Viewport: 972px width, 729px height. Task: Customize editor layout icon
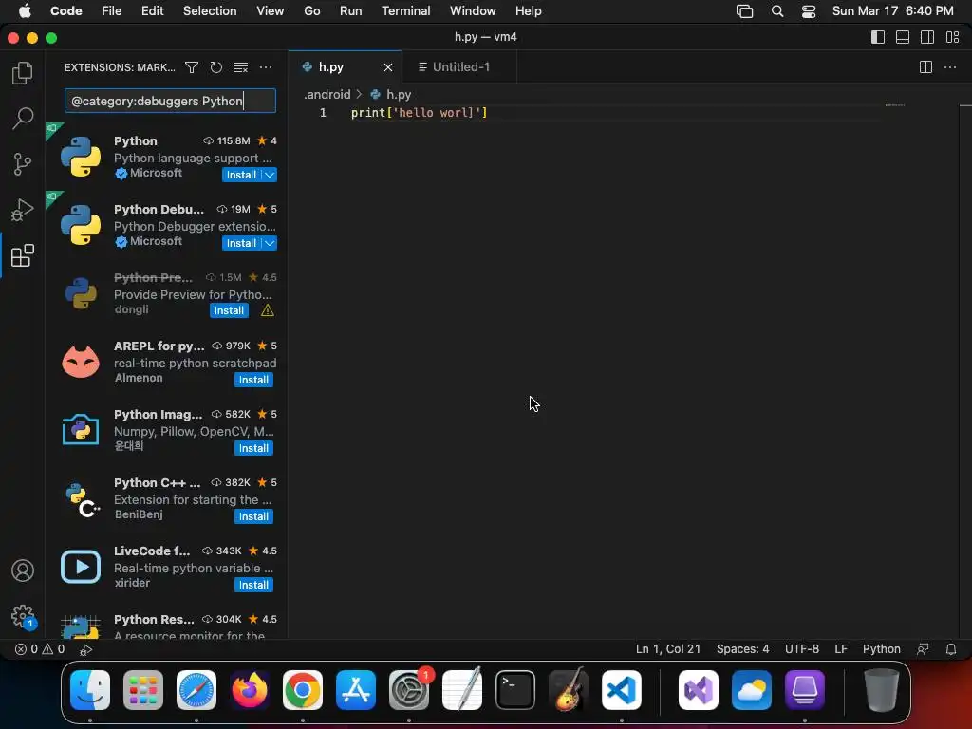[952, 37]
